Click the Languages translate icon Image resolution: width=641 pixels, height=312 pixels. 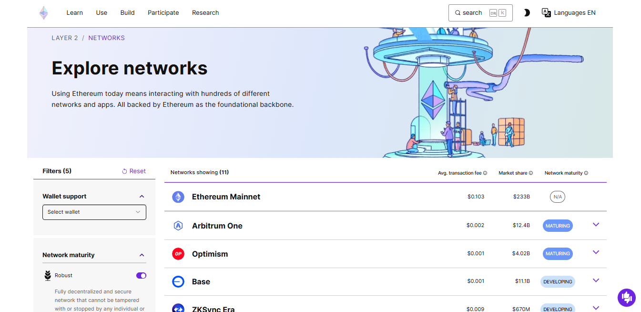[547, 13]
